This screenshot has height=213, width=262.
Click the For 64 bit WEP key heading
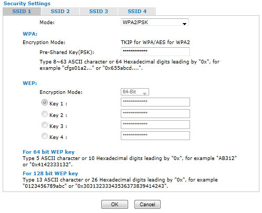pos(49,152)
